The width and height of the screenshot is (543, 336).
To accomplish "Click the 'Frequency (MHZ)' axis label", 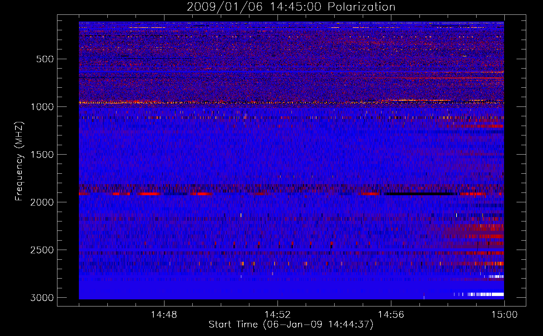I will (19, 161).
